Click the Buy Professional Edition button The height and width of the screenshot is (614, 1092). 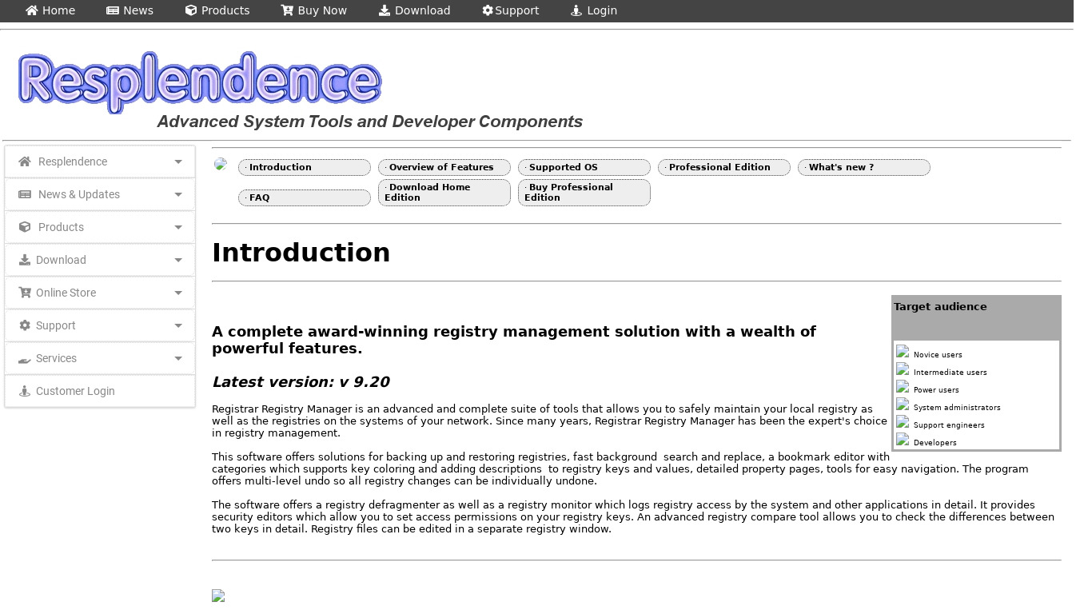(584, 193)
